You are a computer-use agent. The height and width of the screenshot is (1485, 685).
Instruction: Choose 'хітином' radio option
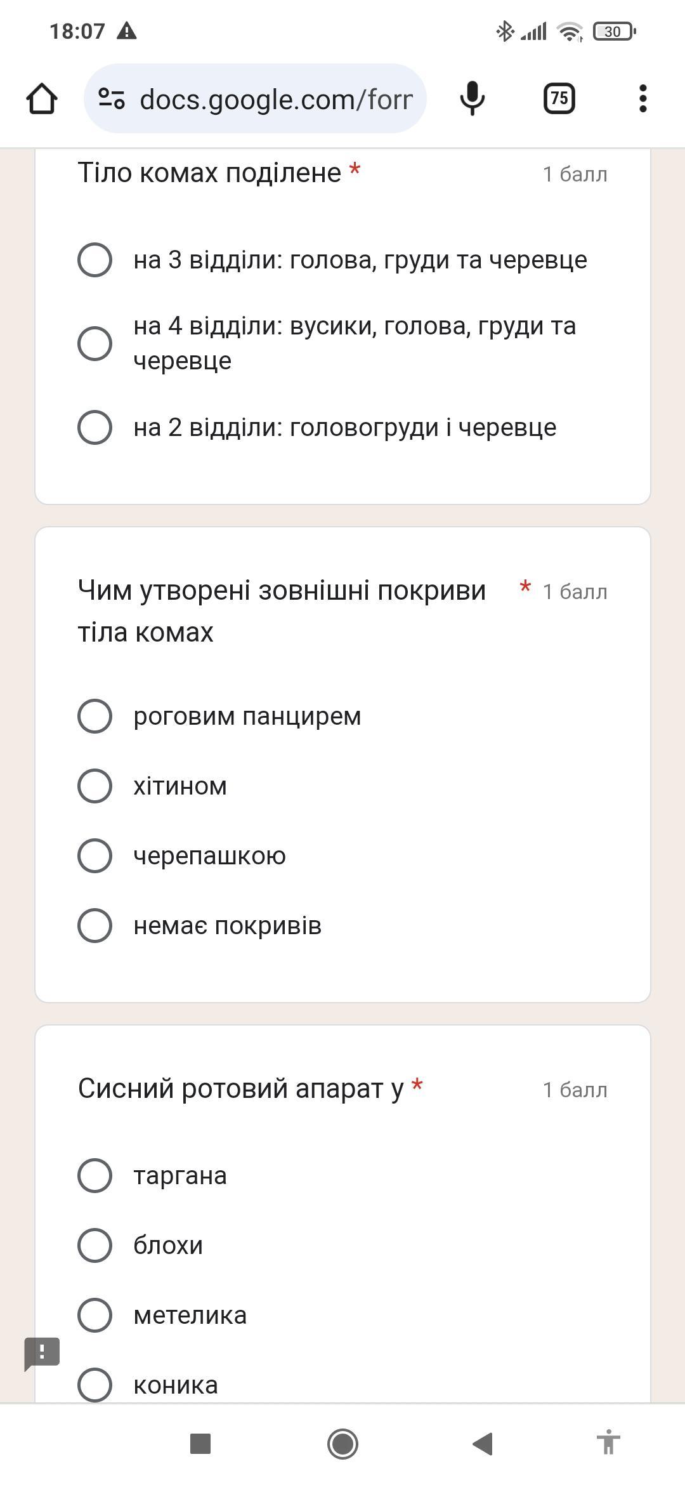(95, 786)
